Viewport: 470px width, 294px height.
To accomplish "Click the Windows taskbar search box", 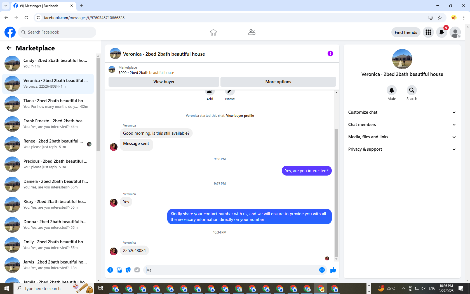I will click(x=54, y=288).
